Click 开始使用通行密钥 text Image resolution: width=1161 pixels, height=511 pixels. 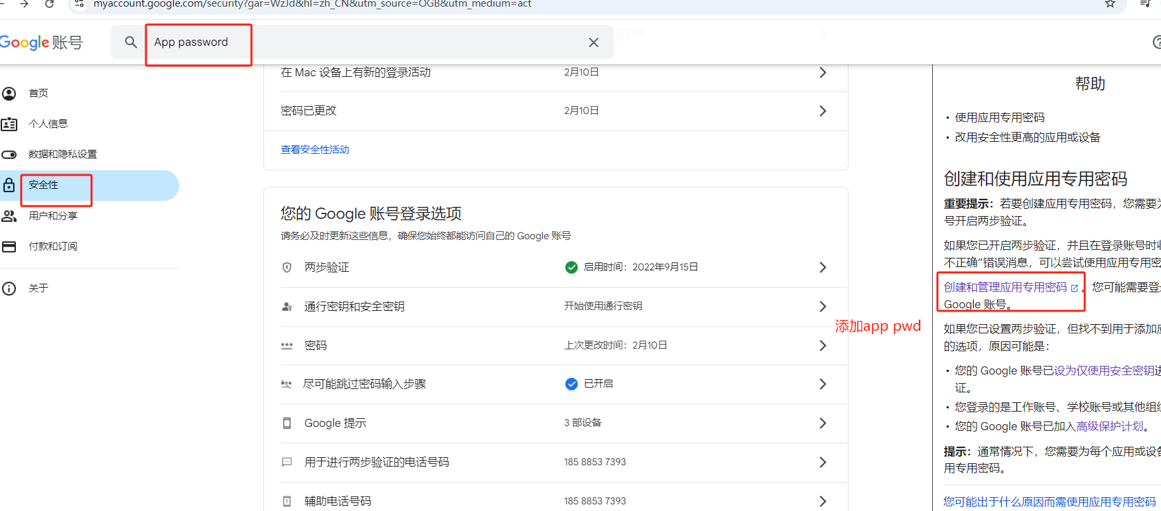[603, 306]
